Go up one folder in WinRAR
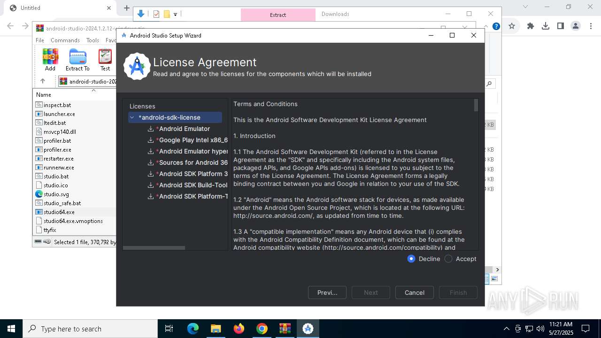601x338 pixels. [43, 81]
